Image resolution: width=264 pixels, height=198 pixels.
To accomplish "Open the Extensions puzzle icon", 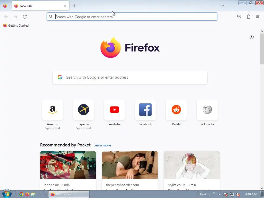I will coord(249,16).
